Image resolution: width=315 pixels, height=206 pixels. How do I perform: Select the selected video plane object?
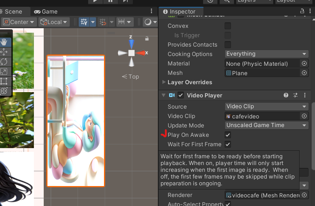point(76,121)
